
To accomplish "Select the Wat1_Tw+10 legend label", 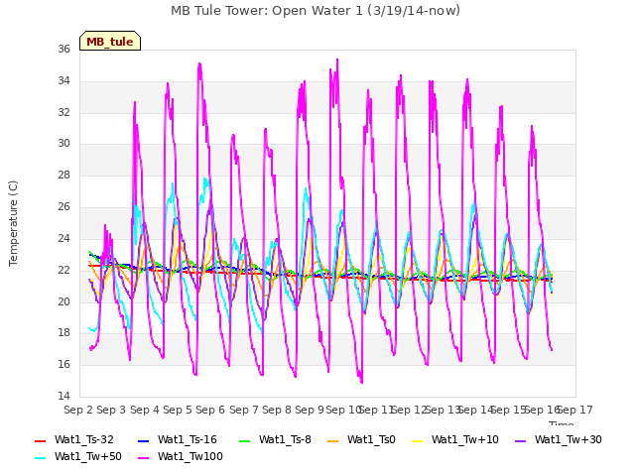I will coord(465,440).
